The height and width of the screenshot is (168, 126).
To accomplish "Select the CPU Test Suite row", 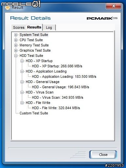I will coord(31,40).
